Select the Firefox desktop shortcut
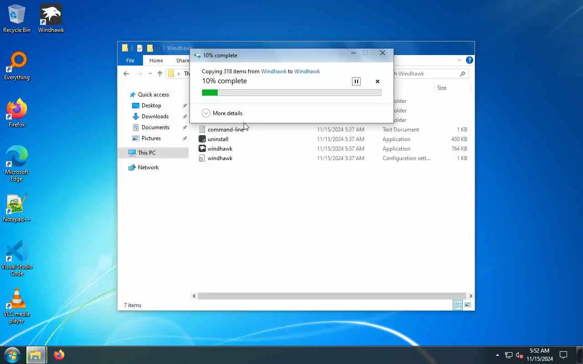Viewport: 583px width, 364px height. click(17, 113)
